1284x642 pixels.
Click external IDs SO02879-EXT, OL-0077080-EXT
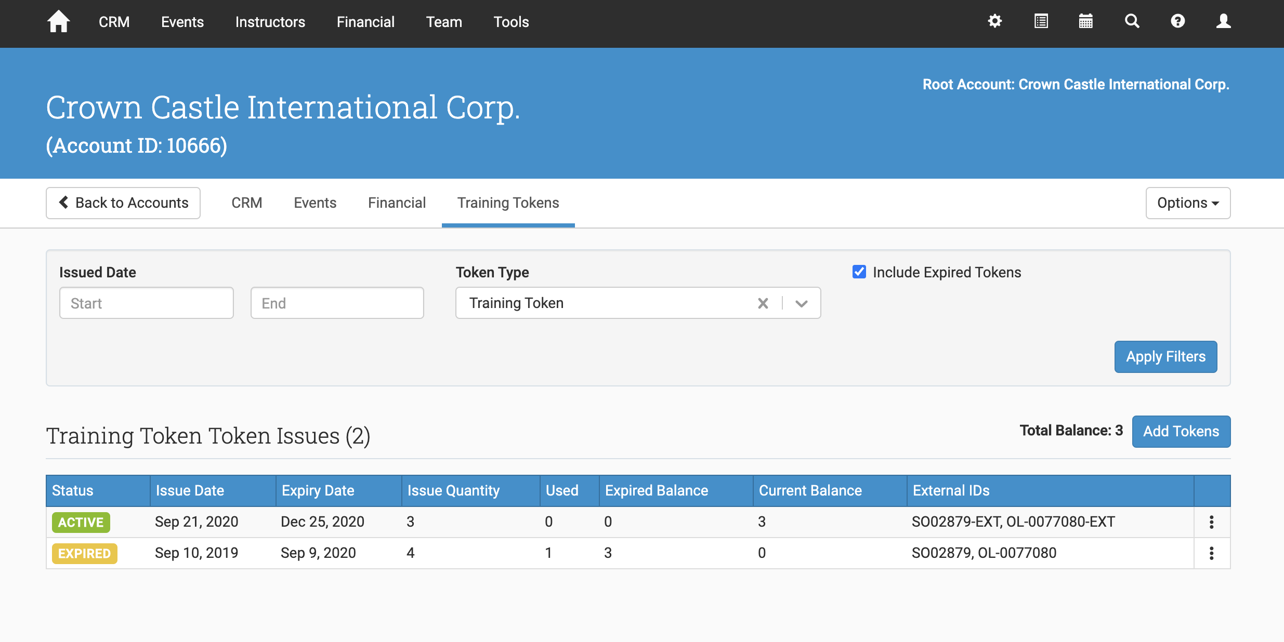point(1013,521)
